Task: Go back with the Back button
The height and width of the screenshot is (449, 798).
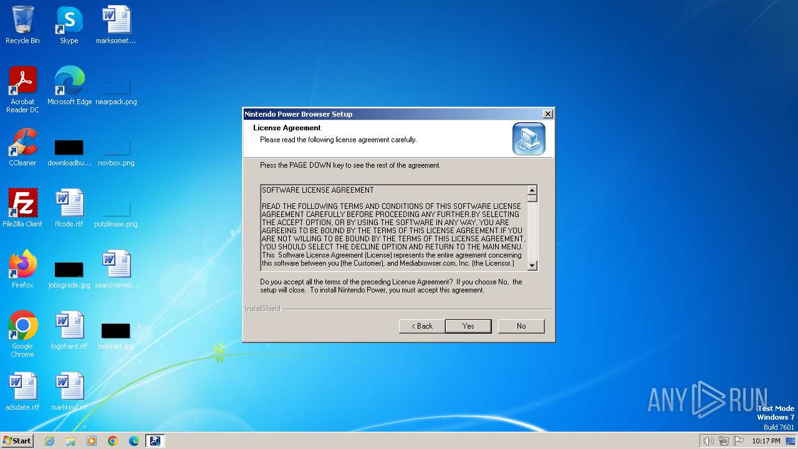Action: (422, 326)
